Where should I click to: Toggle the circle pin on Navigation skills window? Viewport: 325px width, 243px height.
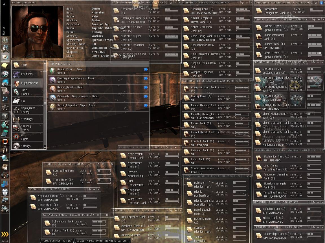click(171, 147)
